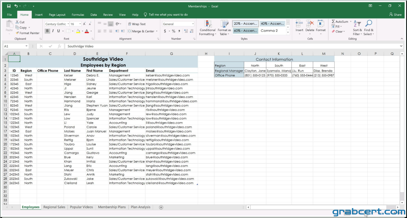
Task: Toggle Italic formatting
Action: click(x=53, y=31)
